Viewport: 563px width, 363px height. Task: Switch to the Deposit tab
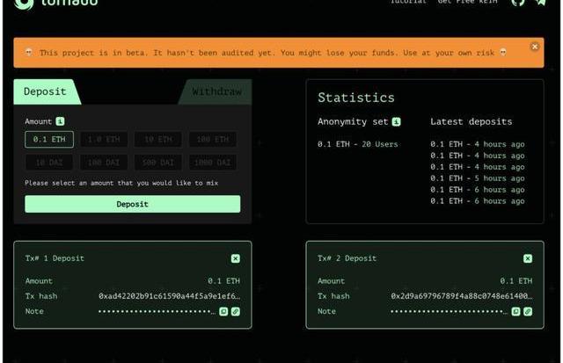(x=45, y=91)
